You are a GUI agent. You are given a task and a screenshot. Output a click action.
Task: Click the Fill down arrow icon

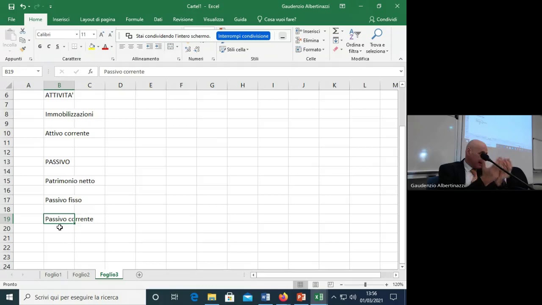pos(335,41)
